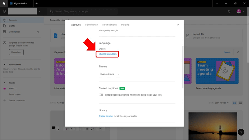The width and height of the screenshot is (249, 140).
Task: Click the Import file icon
Action: click(x=188, y=35)
